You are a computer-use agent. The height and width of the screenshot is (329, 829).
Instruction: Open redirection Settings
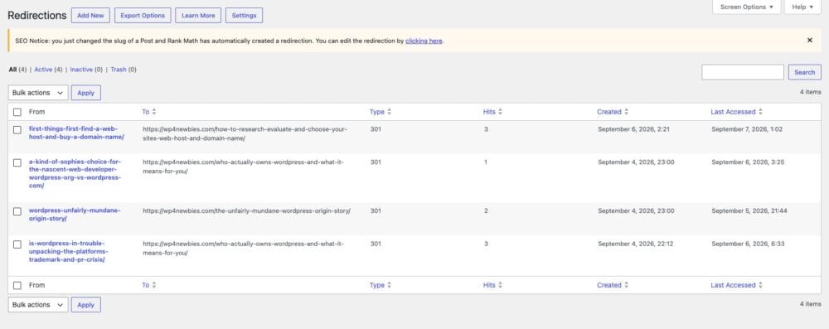coord(244,16)
